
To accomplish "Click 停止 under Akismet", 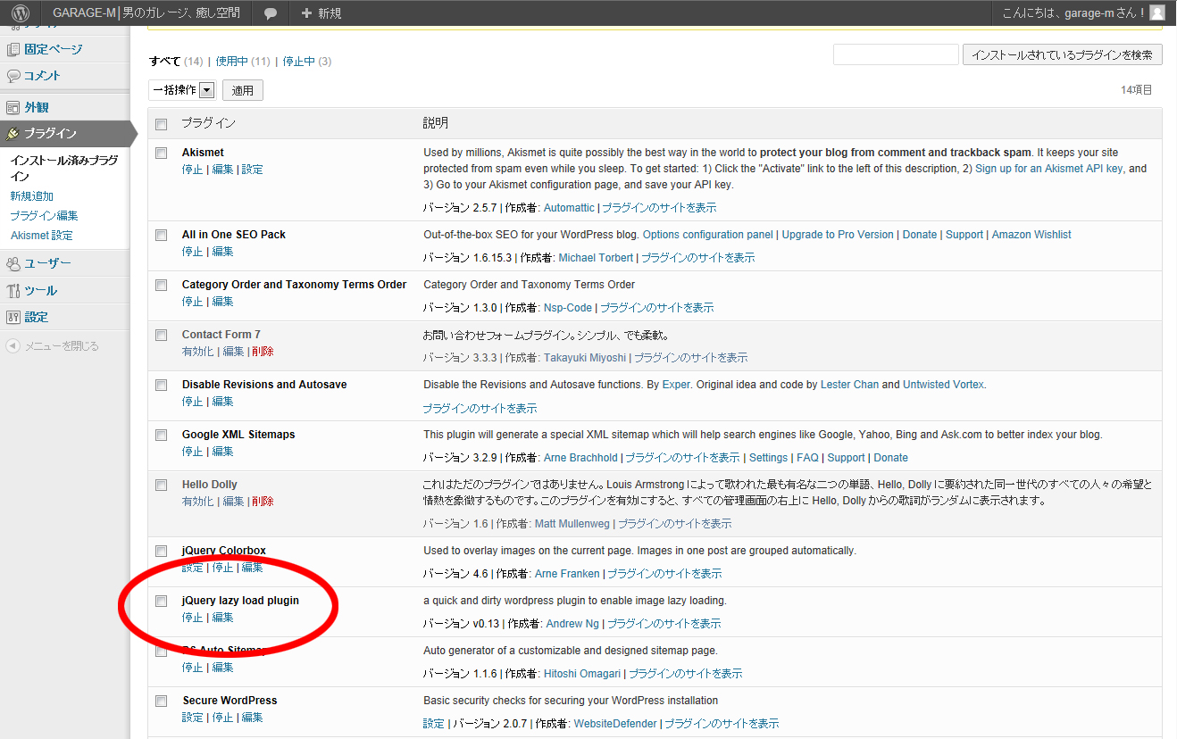I will (192, 170).
